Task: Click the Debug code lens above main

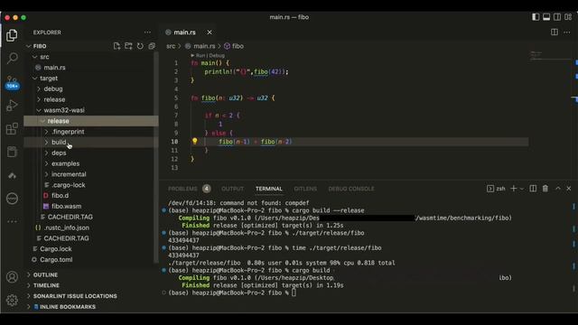Action: (x=217, y=55)
